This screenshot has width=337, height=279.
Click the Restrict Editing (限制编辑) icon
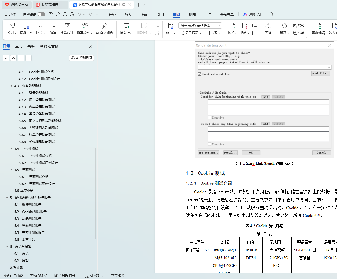click(318, 28)
